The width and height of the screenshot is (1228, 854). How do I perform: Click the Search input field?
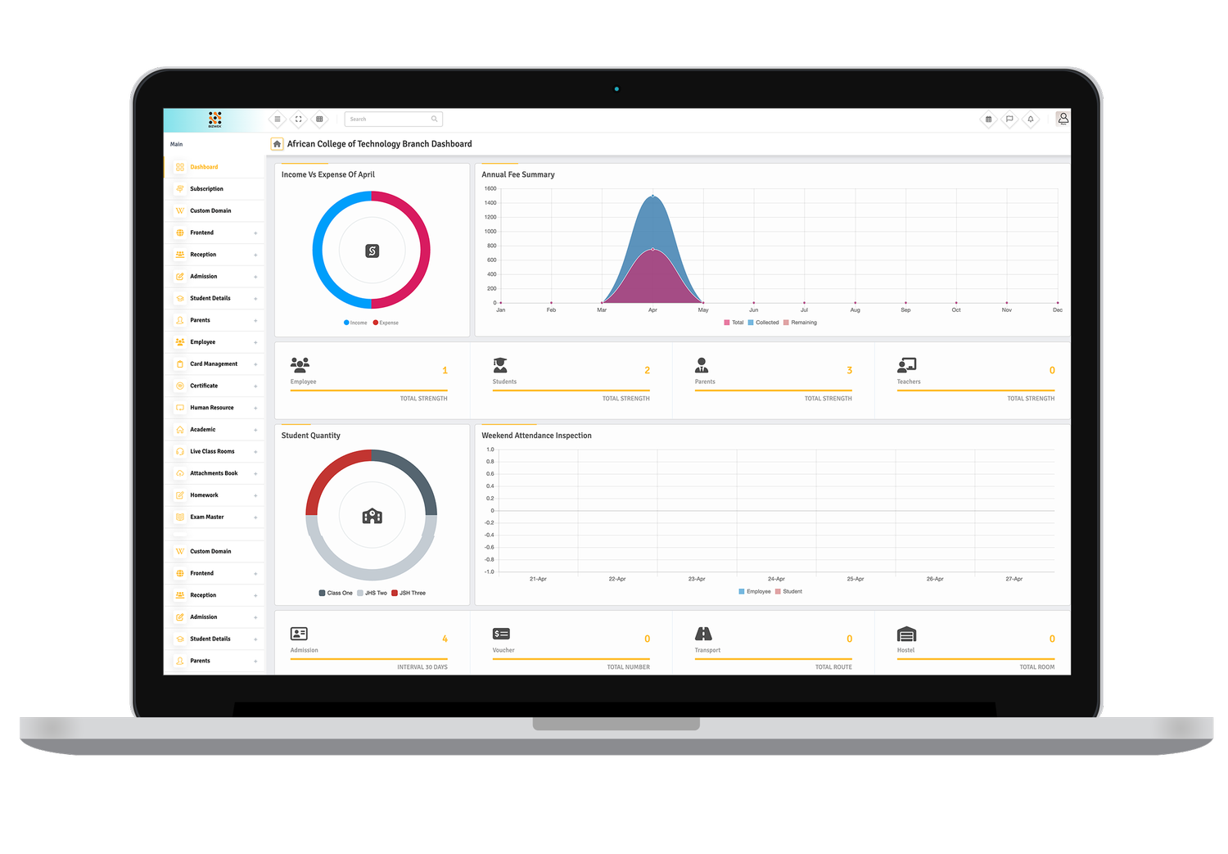(x=388, y=120)
